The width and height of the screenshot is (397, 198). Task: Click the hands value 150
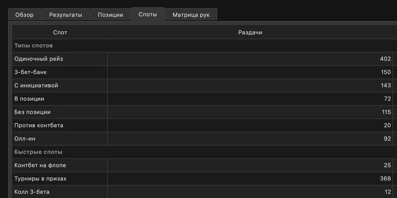[x=386, y=72]
